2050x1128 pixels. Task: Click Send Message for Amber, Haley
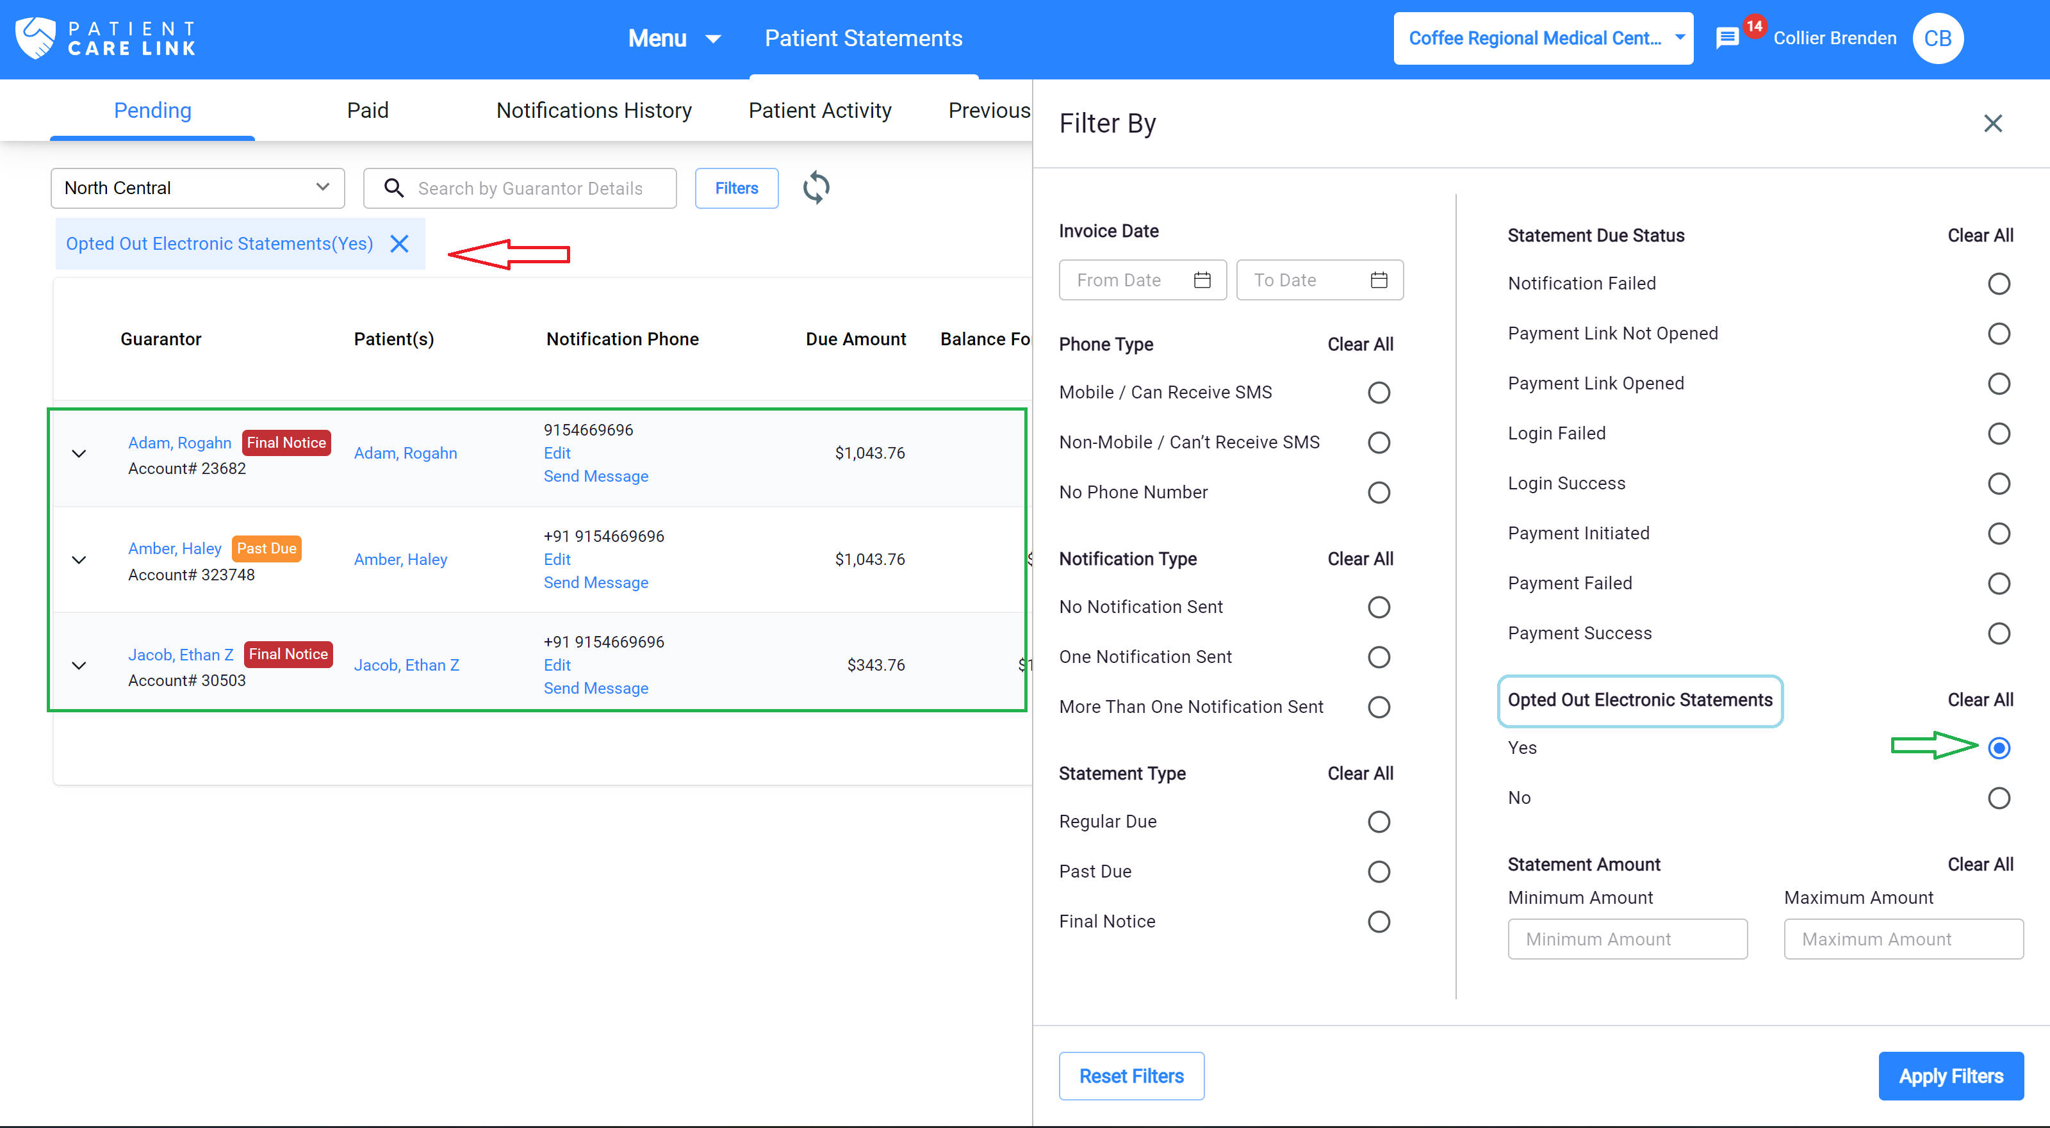point(595,583)
